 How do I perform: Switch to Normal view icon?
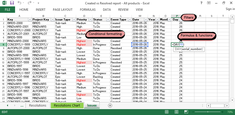click(x=167, y=112)
